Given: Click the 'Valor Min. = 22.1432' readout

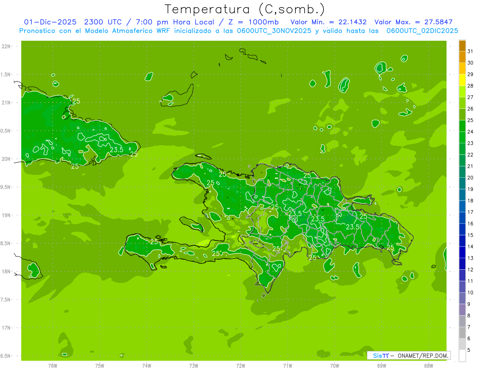Looking at the screenshot, I should (329, 22).
